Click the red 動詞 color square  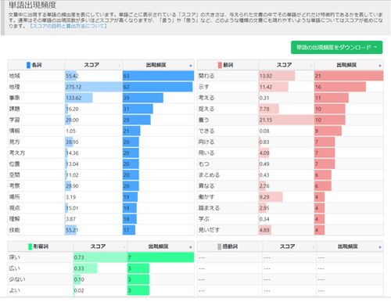(x=220, y=65)
